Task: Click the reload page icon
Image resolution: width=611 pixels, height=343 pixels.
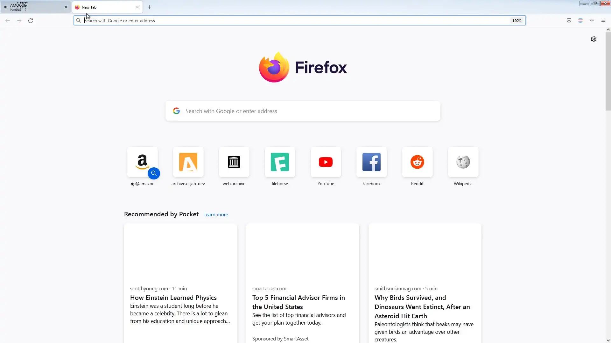Action: [31, 21]
